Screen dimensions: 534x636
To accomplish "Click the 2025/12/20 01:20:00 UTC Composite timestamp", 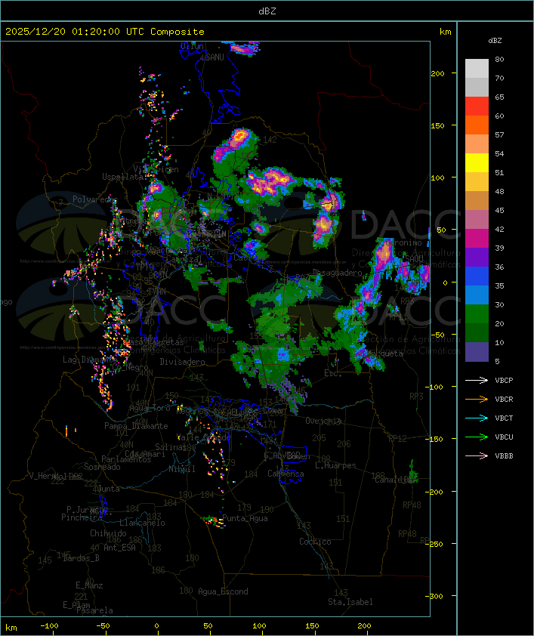I will [x=105, y=32].
